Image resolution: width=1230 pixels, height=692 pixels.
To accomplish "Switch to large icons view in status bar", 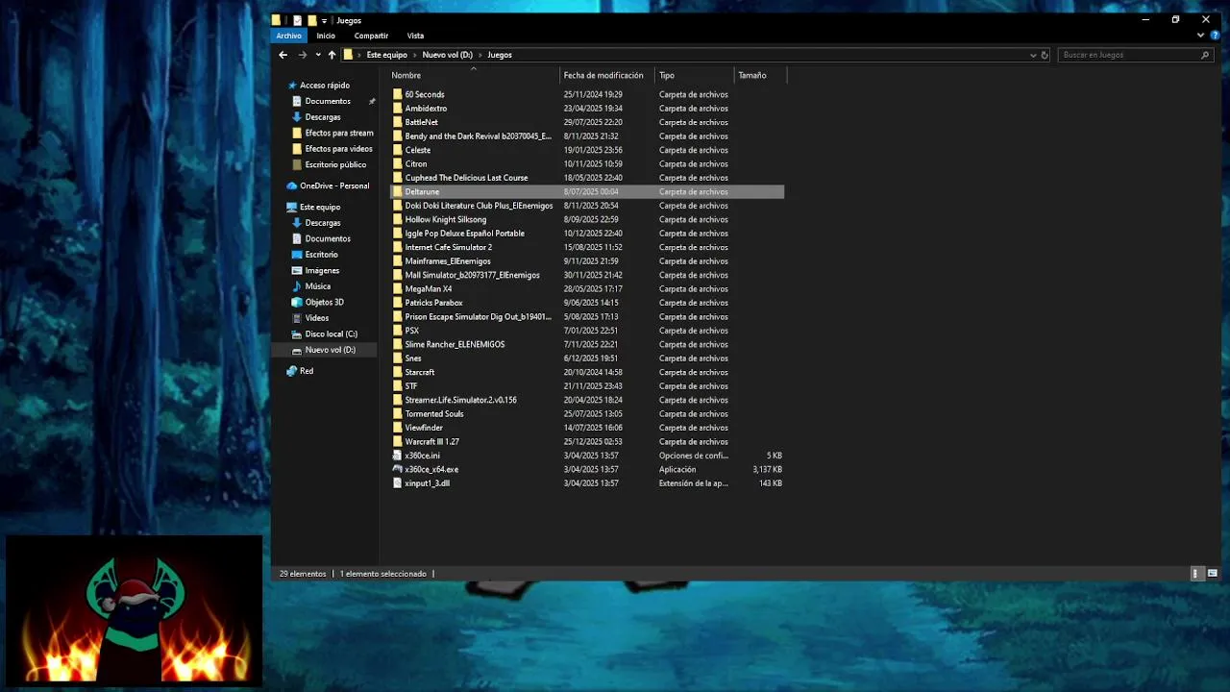I will (1212, 574).
